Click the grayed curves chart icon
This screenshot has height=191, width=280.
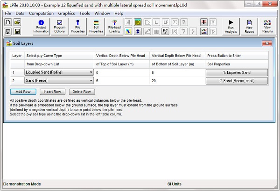point(147,31)
